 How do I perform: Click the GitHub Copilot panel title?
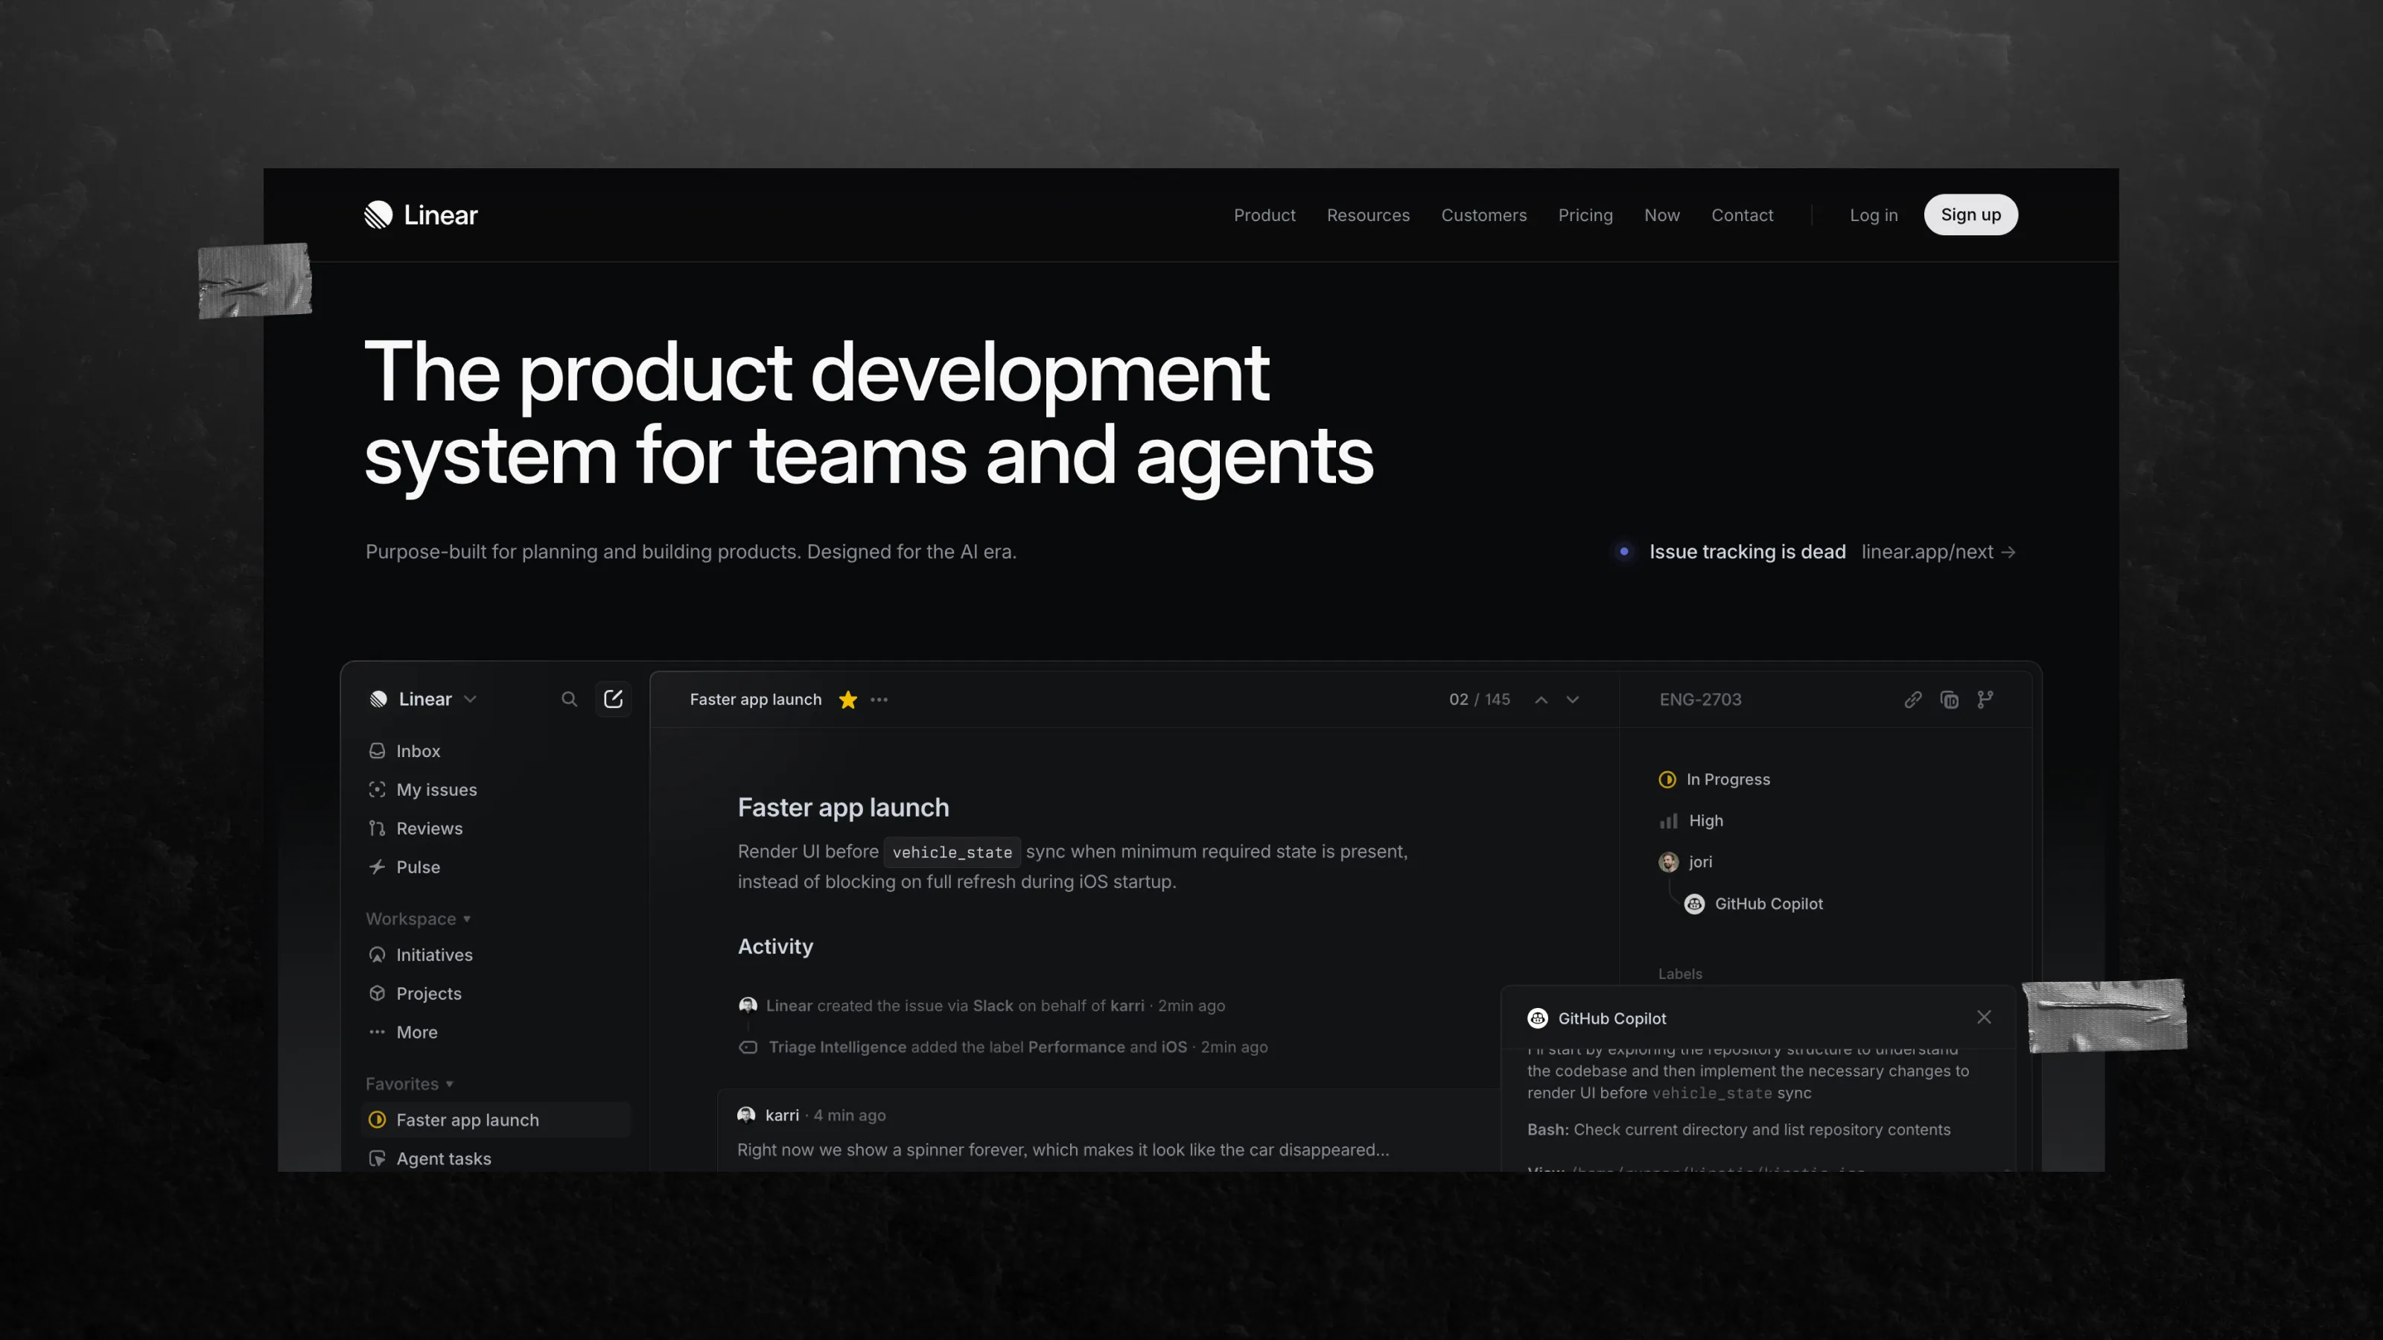1612,1018
